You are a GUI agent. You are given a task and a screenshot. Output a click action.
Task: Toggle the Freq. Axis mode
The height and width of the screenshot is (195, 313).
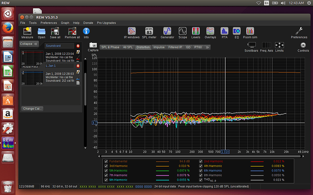[x=266, y=47]
